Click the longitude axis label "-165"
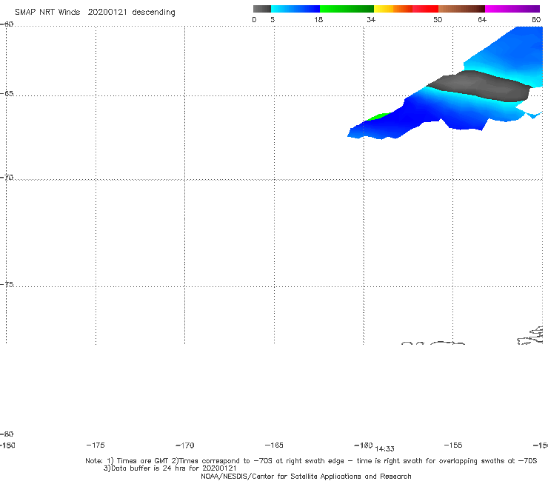Viewport: 548px width, 481px height. (274, 445)
